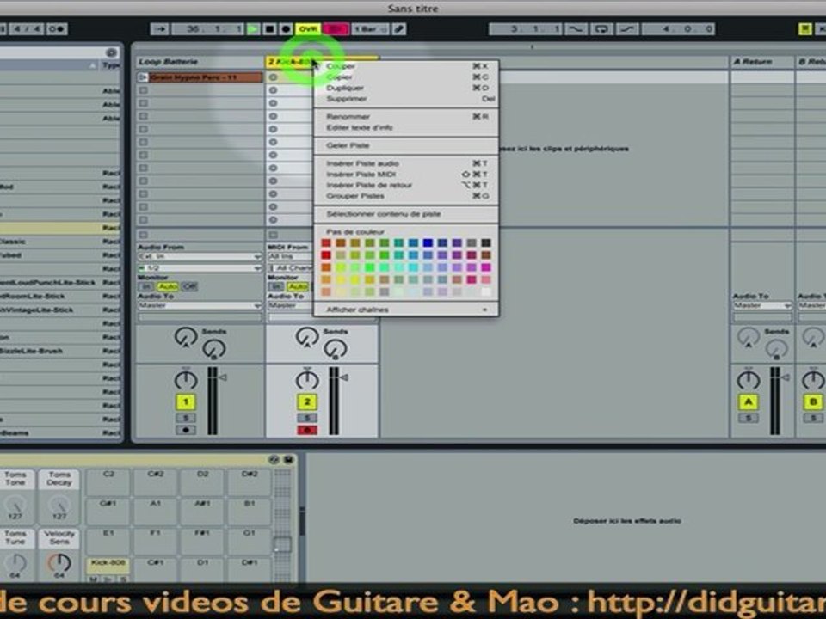This screenshot has height=619, width=826.
Task: Click the Loop Batterie track title
Action: 168,62
